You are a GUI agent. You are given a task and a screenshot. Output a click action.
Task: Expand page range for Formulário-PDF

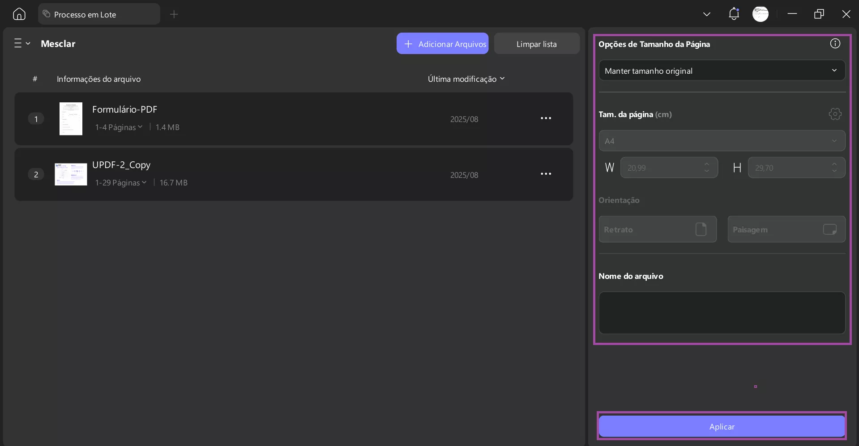(119, 127)
